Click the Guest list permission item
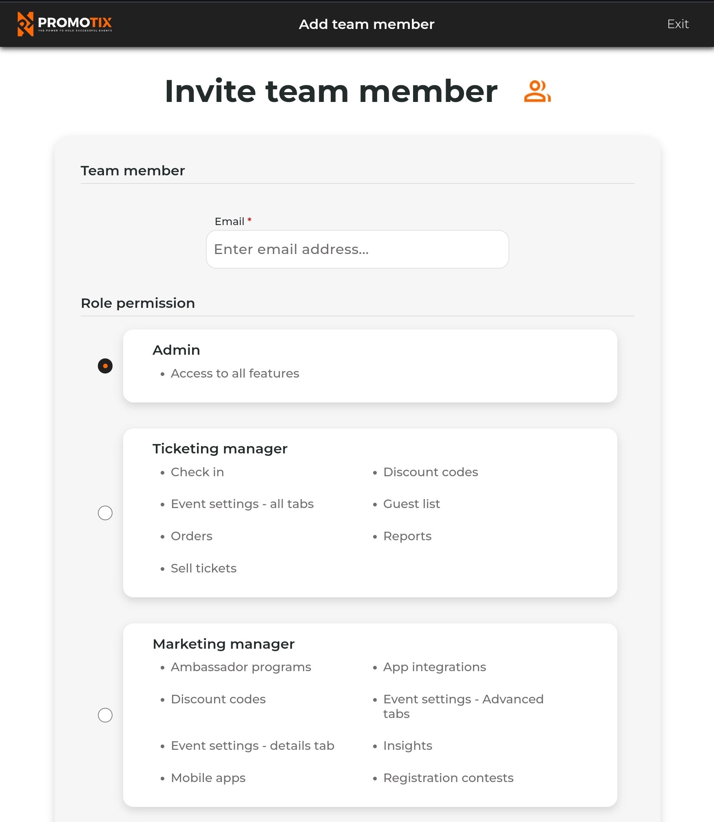This screenshot has width=714, height=822. (411, 504)
